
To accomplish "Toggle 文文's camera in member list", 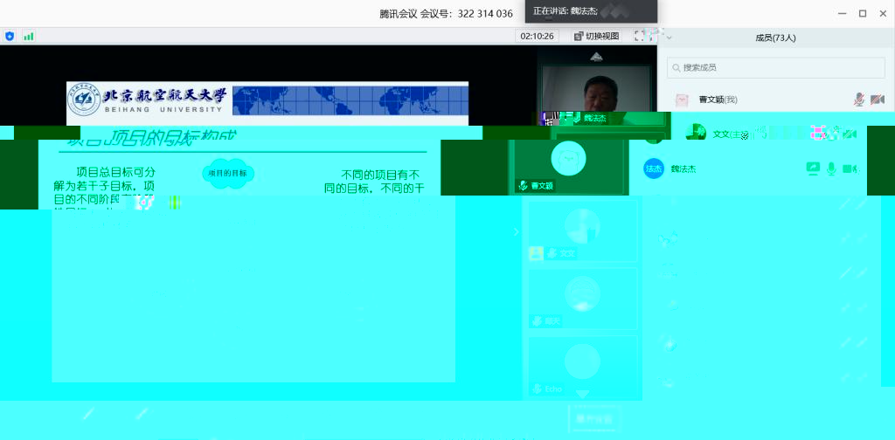I will [849, 134].
